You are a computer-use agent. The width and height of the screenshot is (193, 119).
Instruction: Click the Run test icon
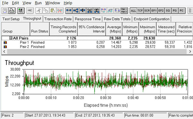[x=21, y=11]
